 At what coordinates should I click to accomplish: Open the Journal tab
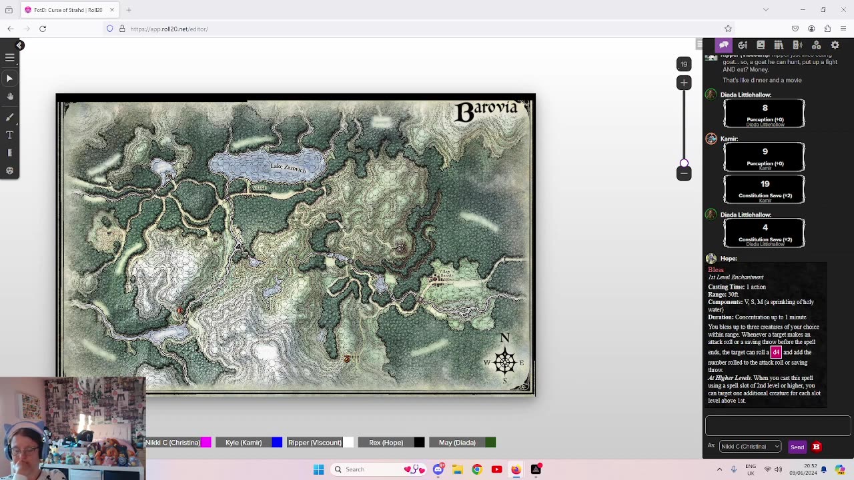761,45
